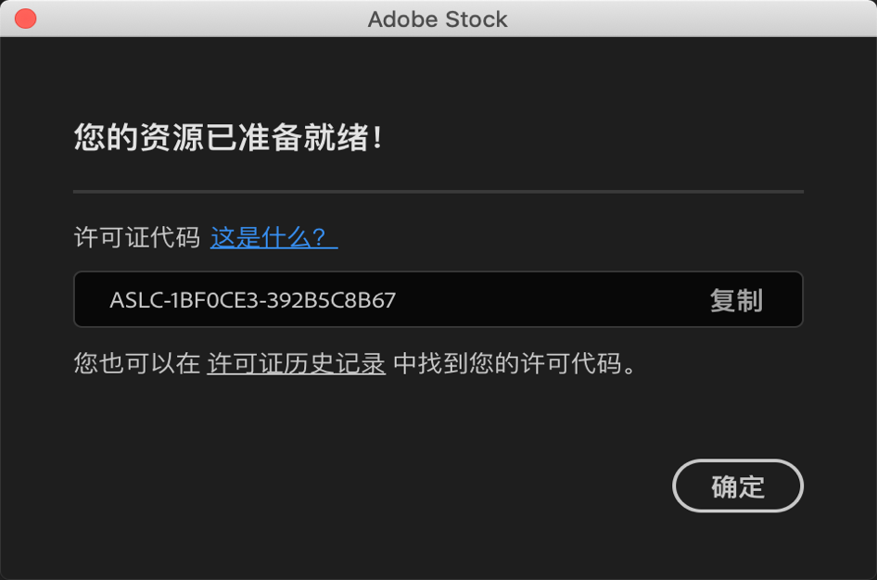Click the rounded 确定 pill button
Screen dimensions: 877x580
pyautogui.click(x=738, y=485)
